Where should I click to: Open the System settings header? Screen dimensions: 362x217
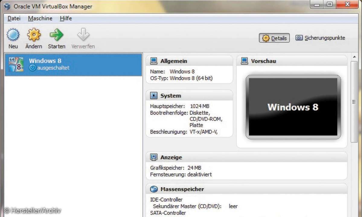pyautogui.click(x=189, y=95)
